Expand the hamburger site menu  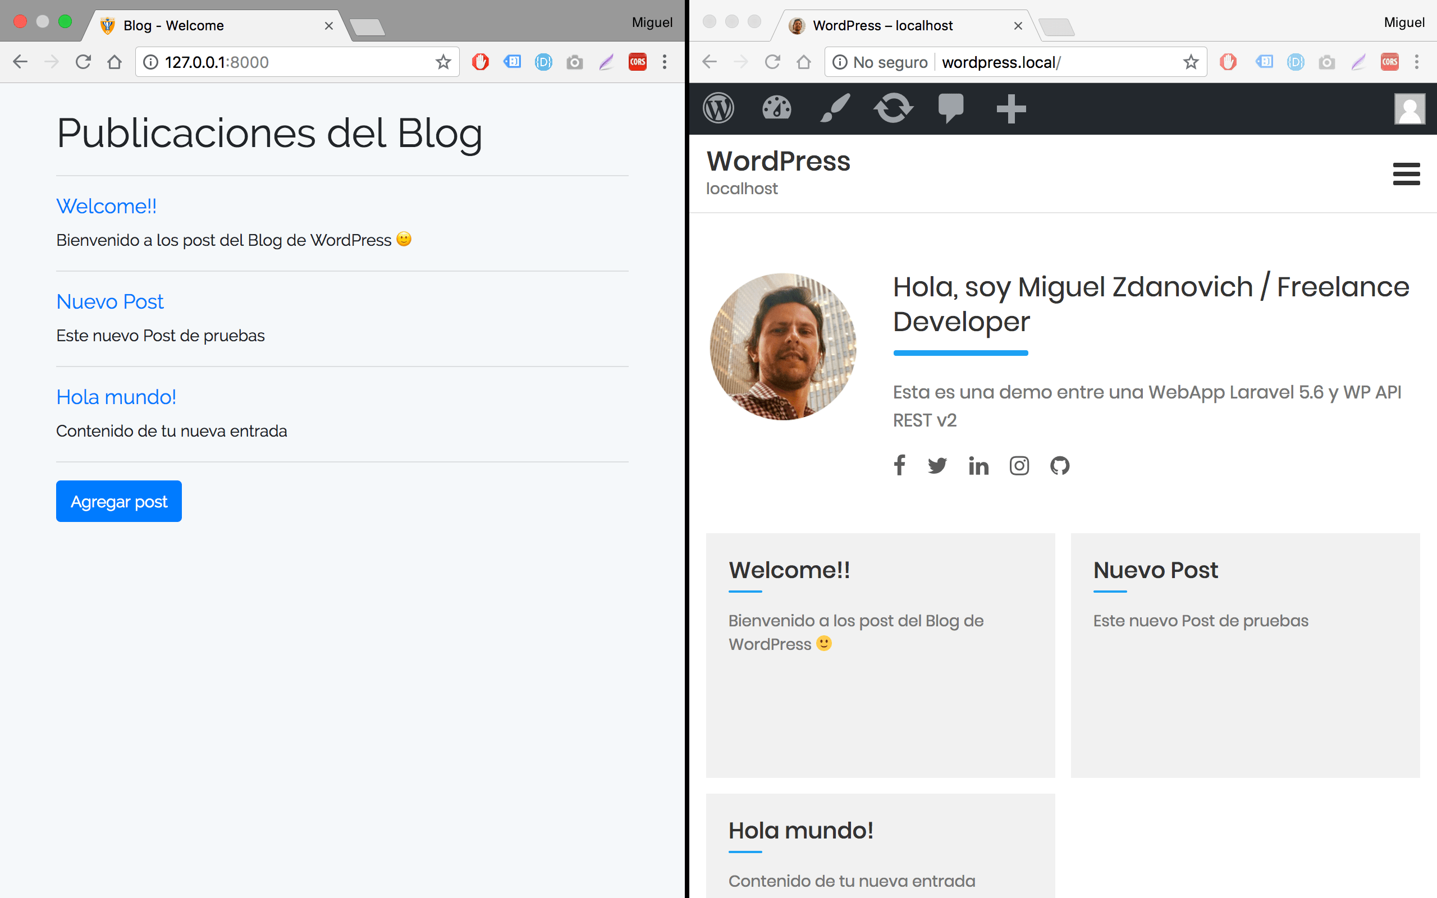point(1406,174)
